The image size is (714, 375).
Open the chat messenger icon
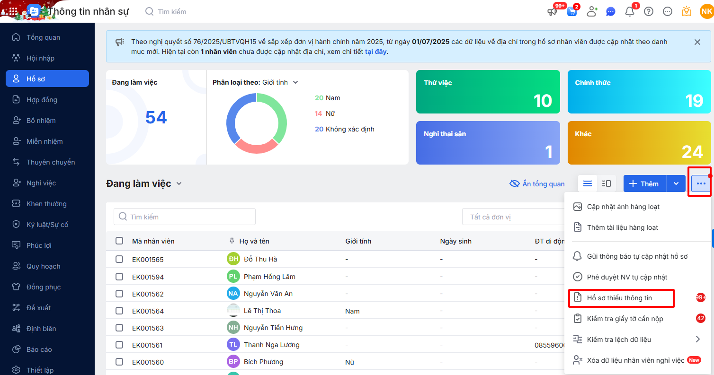point(611,12)
